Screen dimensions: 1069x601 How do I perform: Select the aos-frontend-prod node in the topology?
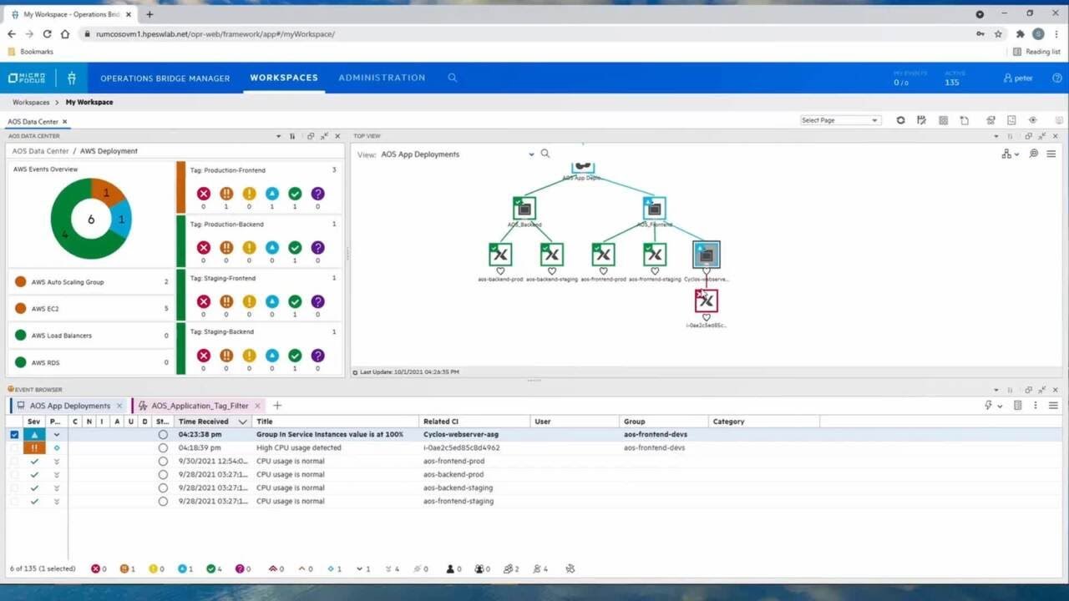click(x=603, y=255)
